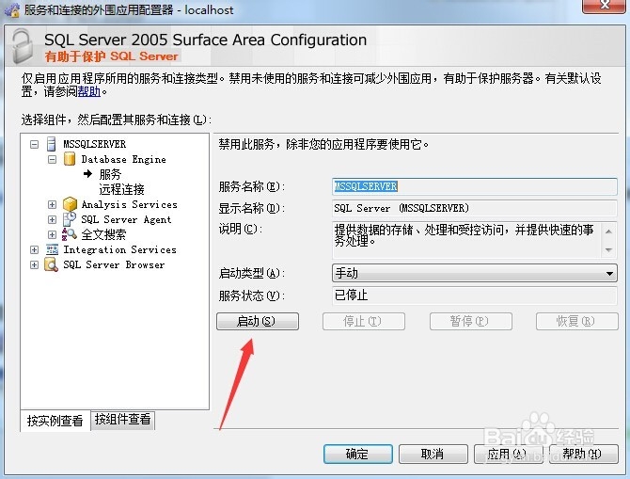The width and height of the screenshot is (630, 479).
Task: Click the title bar application icon
Action: point(11,9)
